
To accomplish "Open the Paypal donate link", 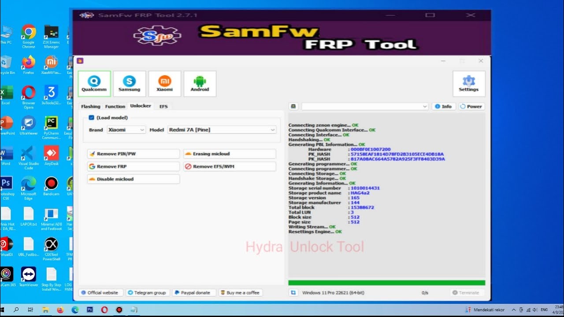I will tap(194, 292).
